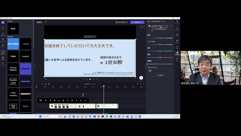Open the Audio panel in the right sidebar

pos(177,29)
